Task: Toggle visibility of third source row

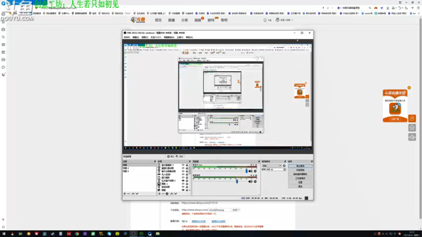Action: point(183,171)
